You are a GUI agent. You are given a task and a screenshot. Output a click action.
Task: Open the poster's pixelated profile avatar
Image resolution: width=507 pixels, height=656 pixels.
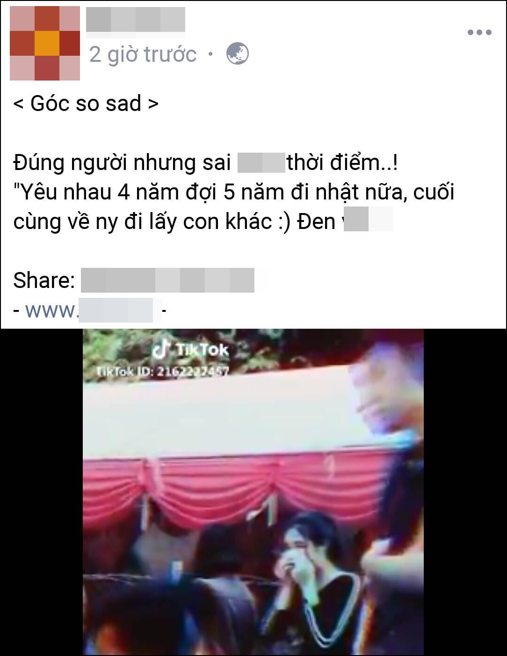tap(45, 43)
